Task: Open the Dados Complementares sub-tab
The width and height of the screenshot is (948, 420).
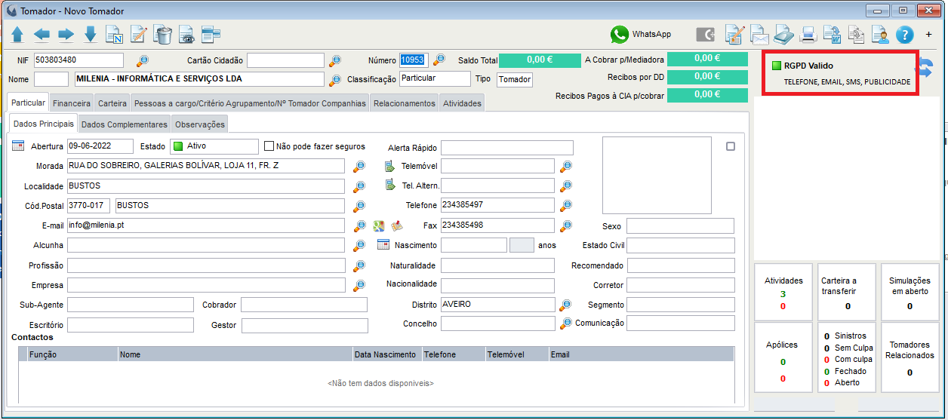Action: [125, 124]
